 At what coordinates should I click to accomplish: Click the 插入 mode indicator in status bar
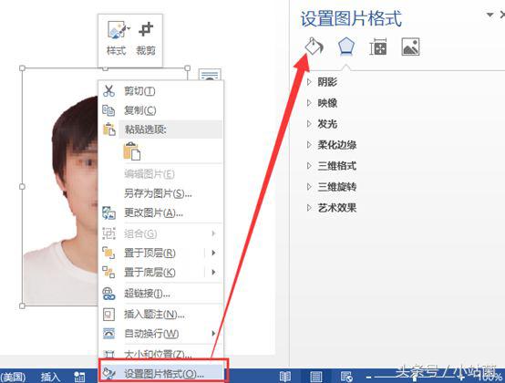pyautogui.click(x=50, y=377)
